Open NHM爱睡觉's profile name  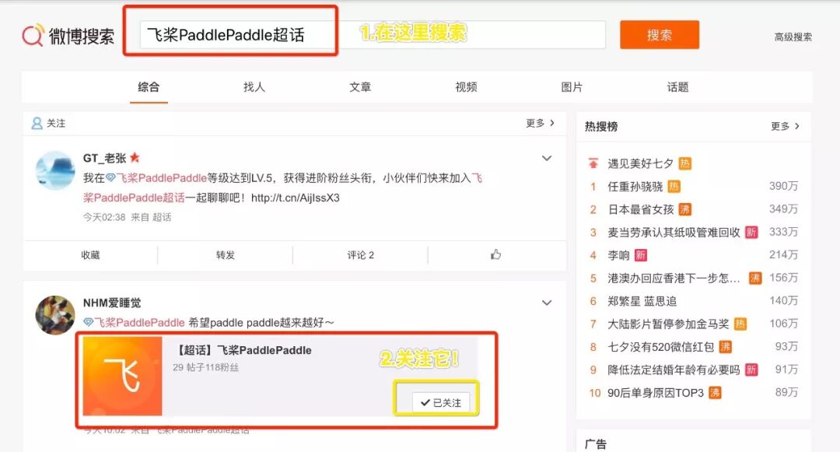112,303
